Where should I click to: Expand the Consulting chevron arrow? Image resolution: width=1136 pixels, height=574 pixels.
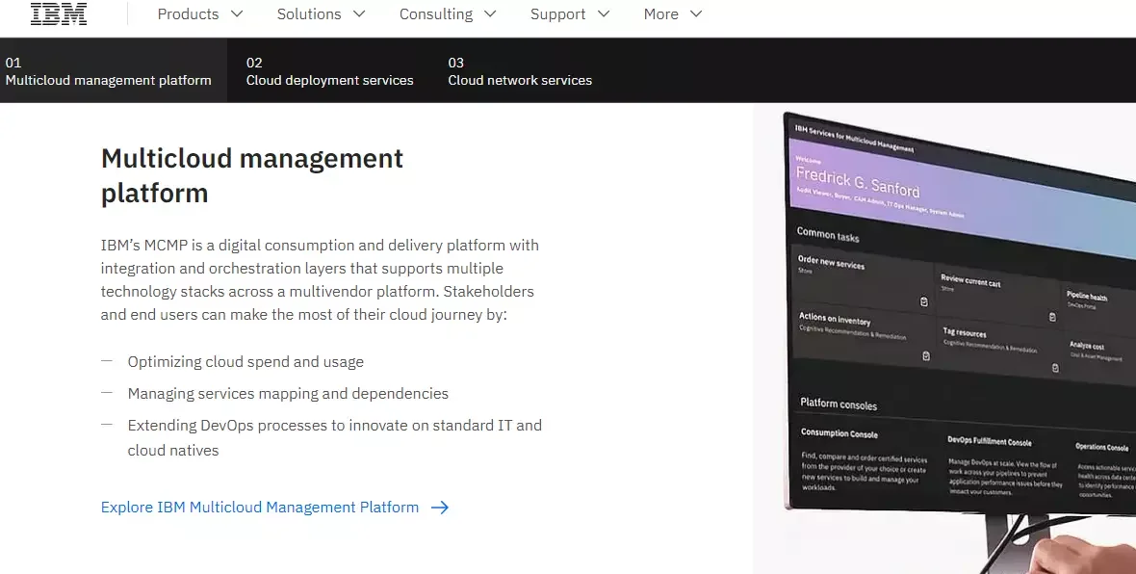[x=490, y=13]
